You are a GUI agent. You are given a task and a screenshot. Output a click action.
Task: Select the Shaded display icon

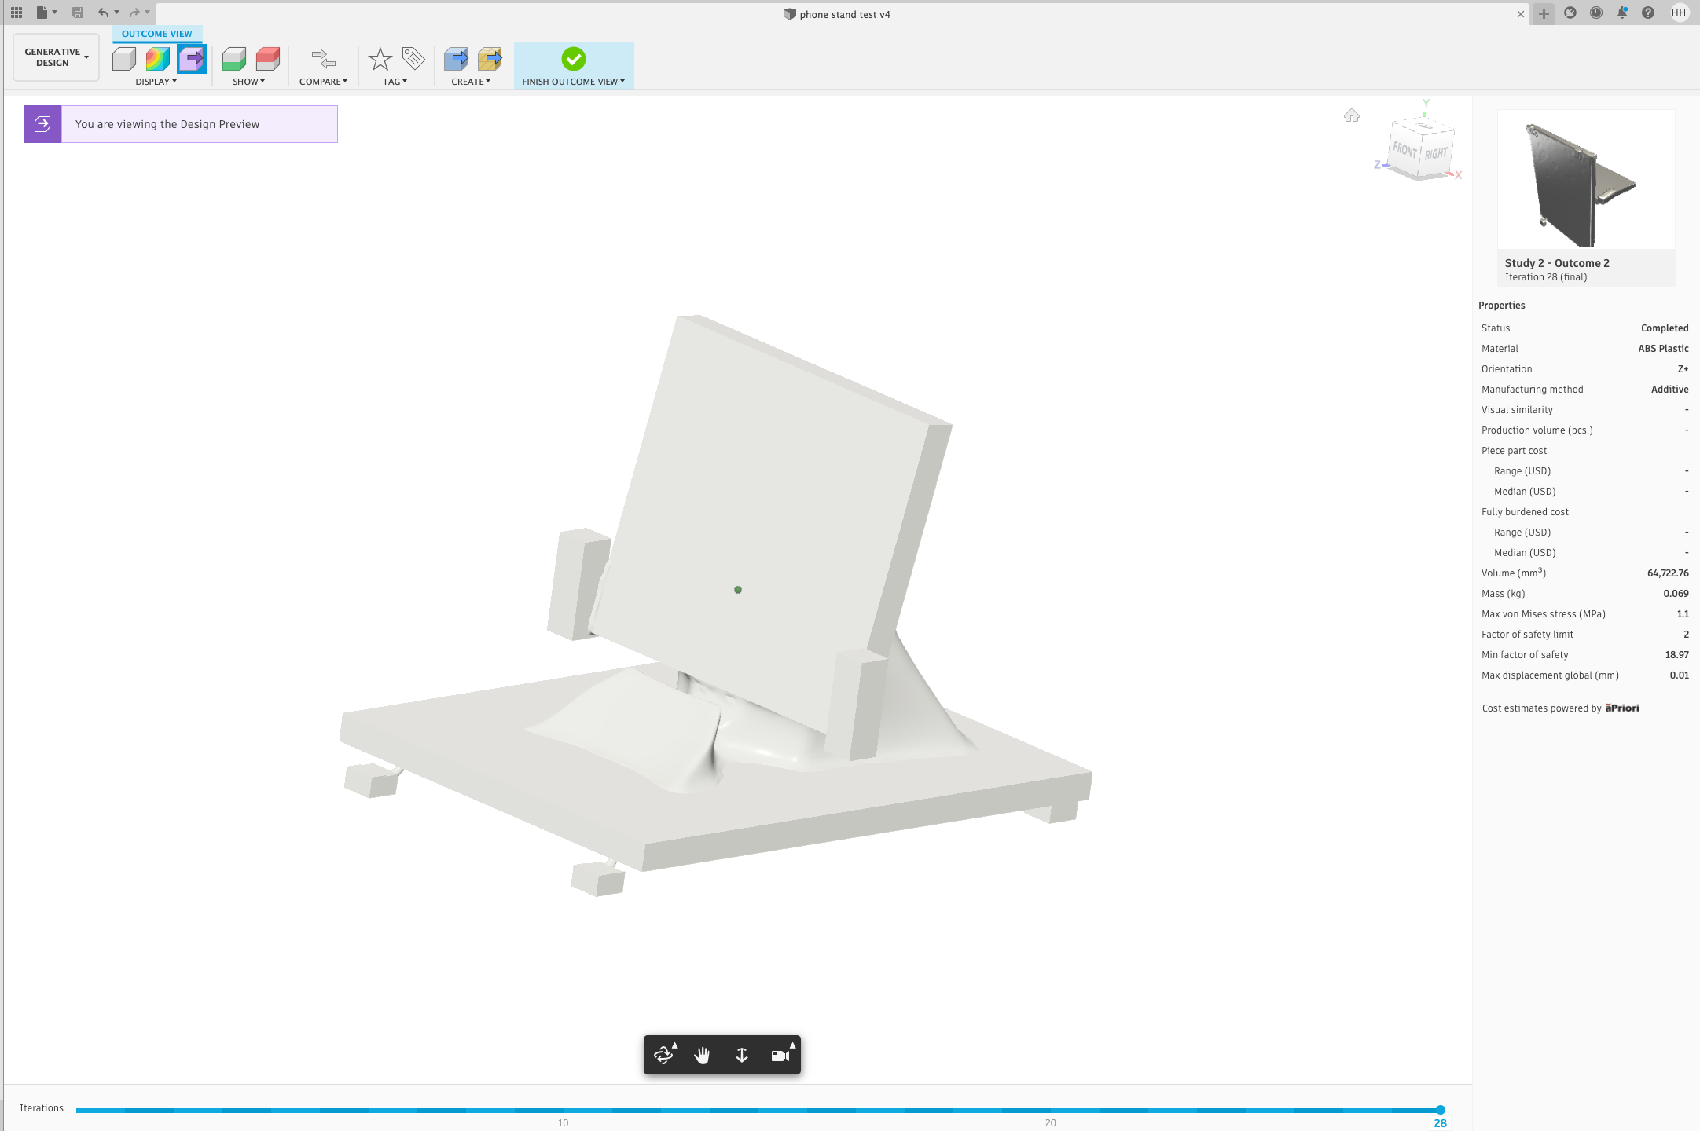coord(124,59)
